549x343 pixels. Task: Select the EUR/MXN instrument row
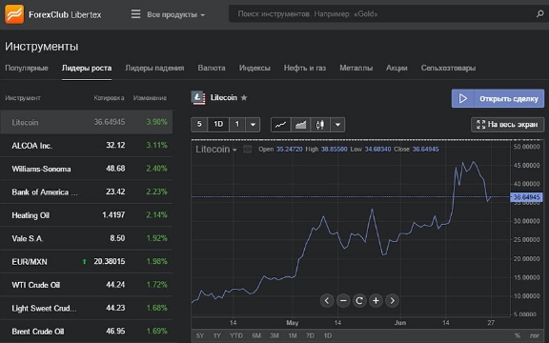[x=87, y=261]
